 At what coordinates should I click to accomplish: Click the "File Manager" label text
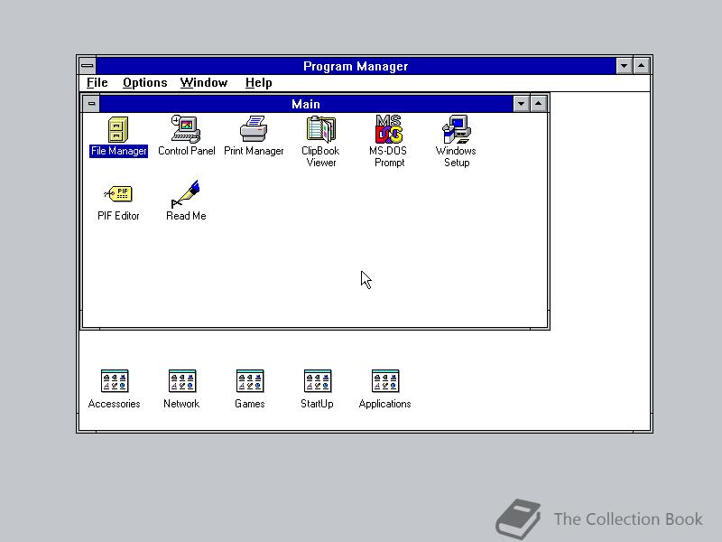tap(119, 151)
